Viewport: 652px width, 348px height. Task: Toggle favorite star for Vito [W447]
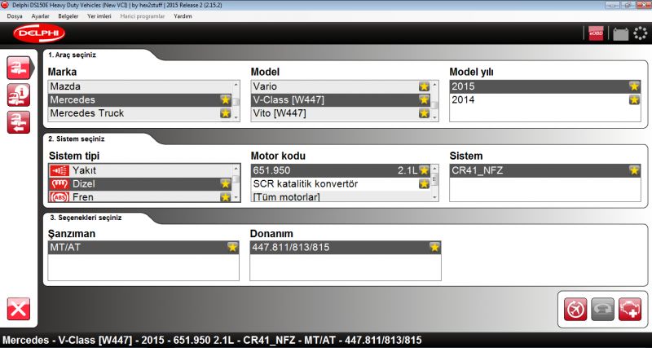[424, 113]
